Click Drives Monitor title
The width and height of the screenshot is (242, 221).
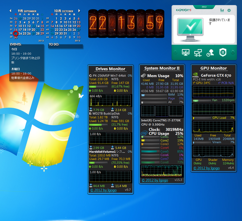point(110,69)
